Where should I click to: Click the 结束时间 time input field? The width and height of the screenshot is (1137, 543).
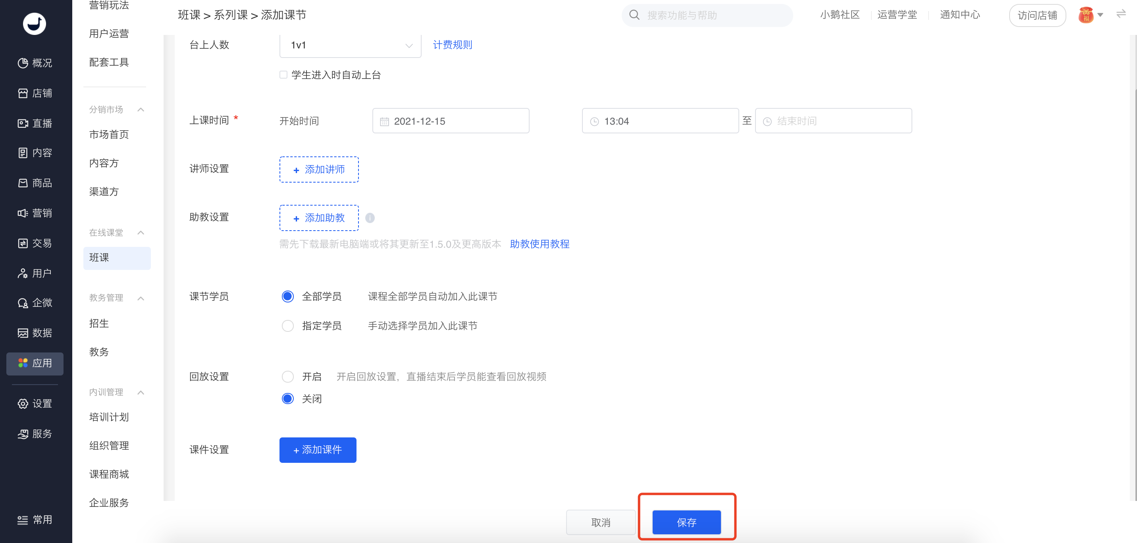point(833,121)
